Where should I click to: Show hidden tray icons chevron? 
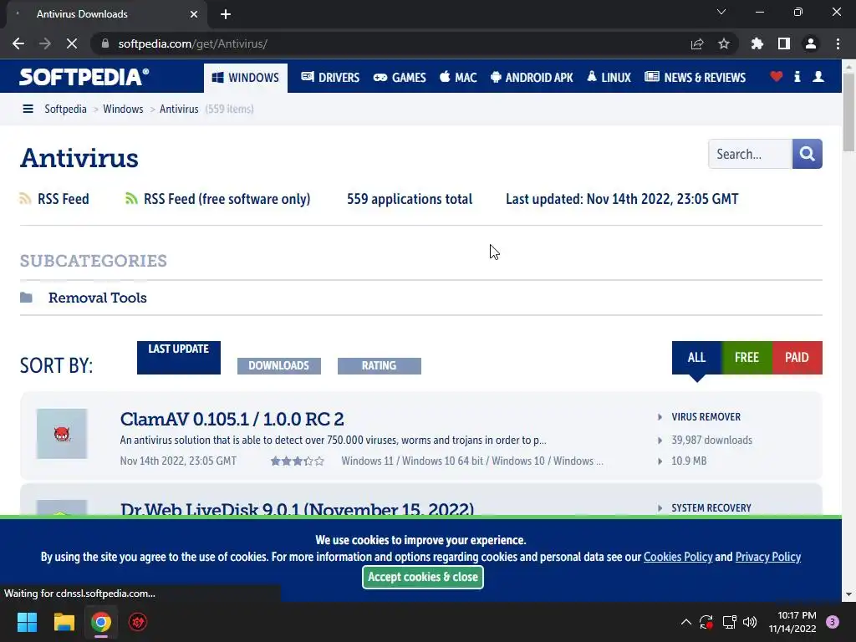(686, 622)
